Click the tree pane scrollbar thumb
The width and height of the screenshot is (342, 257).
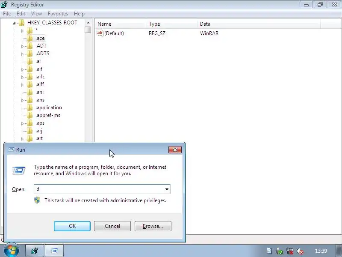(88, 30)
